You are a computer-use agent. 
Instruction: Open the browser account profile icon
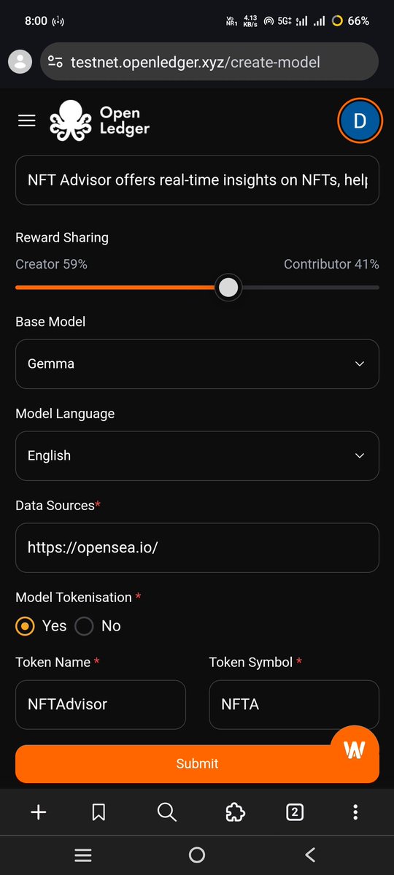(x=20, y=61)
